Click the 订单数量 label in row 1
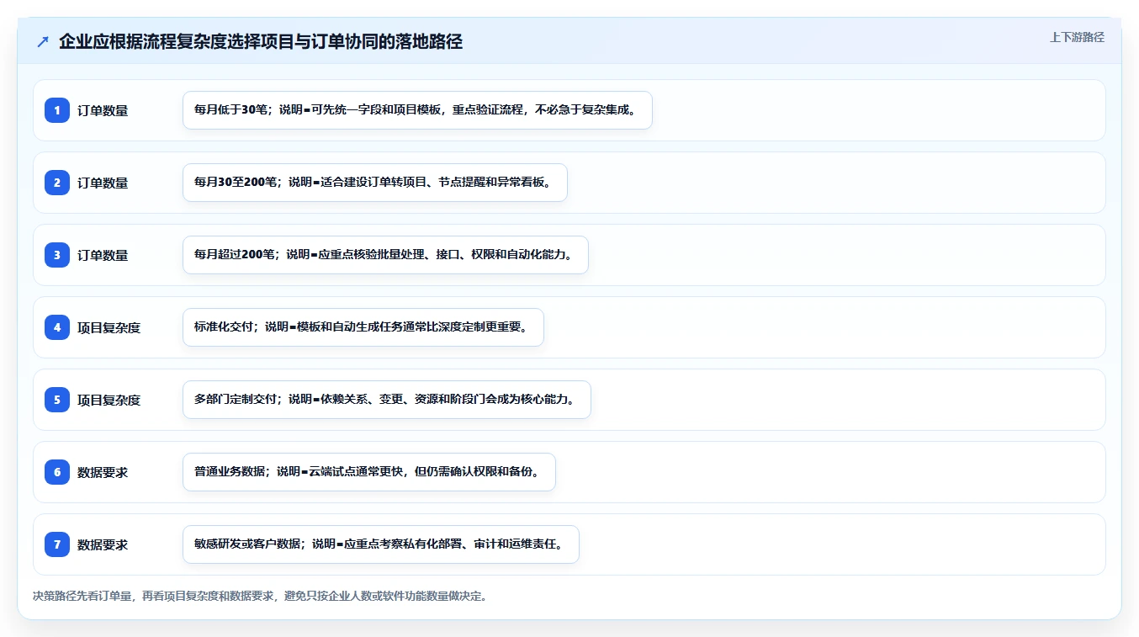This screenshot has height=637, width=1139. (x=103, y=110)
